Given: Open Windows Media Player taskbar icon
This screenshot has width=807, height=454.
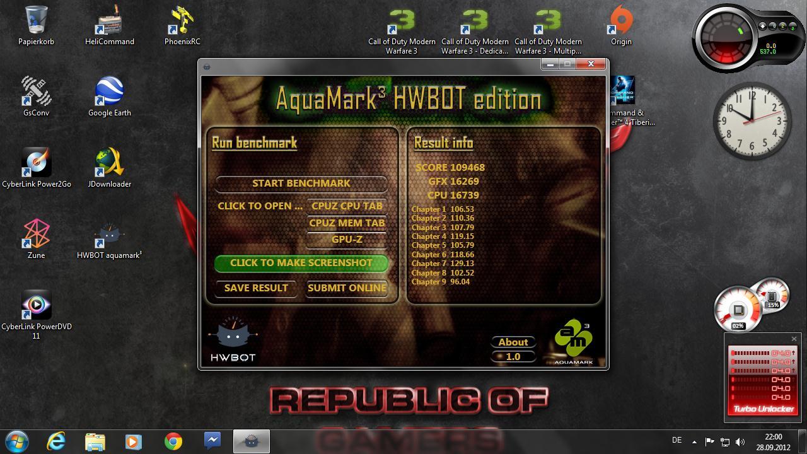Looking at the screenshot, I should point(133,441).
